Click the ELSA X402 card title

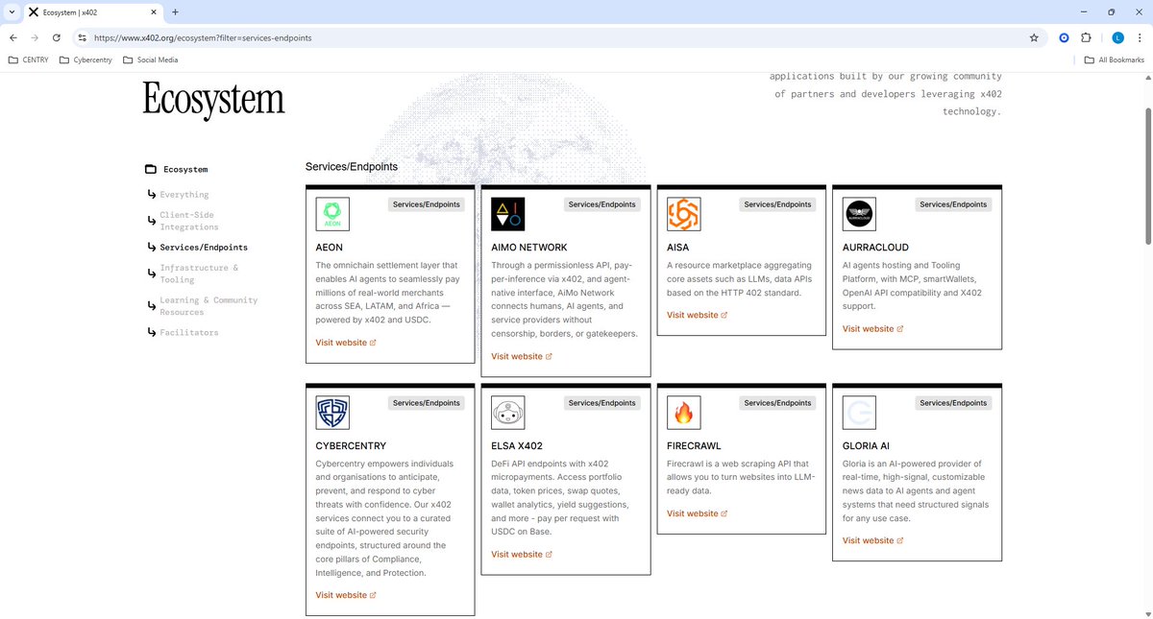click(x=517, y=446)
